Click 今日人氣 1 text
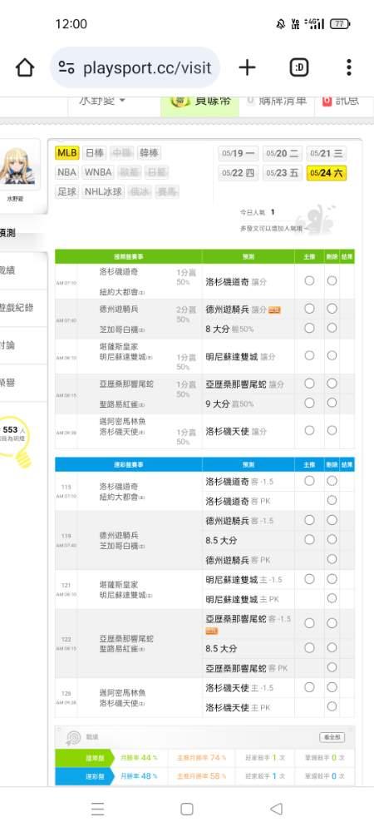 point(258,212)
